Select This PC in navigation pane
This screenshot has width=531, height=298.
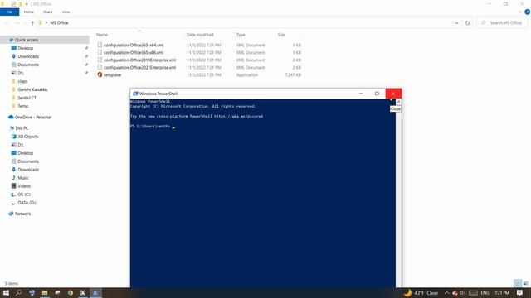[x=22, y=128]
